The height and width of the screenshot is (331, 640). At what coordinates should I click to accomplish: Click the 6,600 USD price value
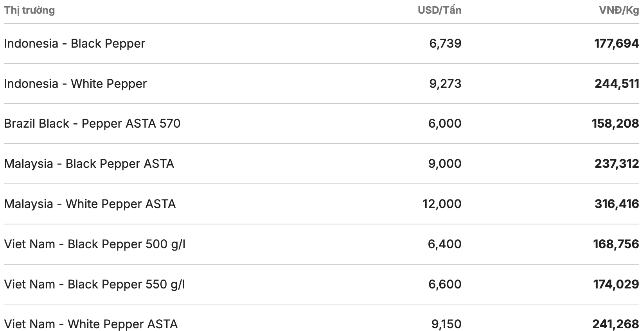pos(445,284)
